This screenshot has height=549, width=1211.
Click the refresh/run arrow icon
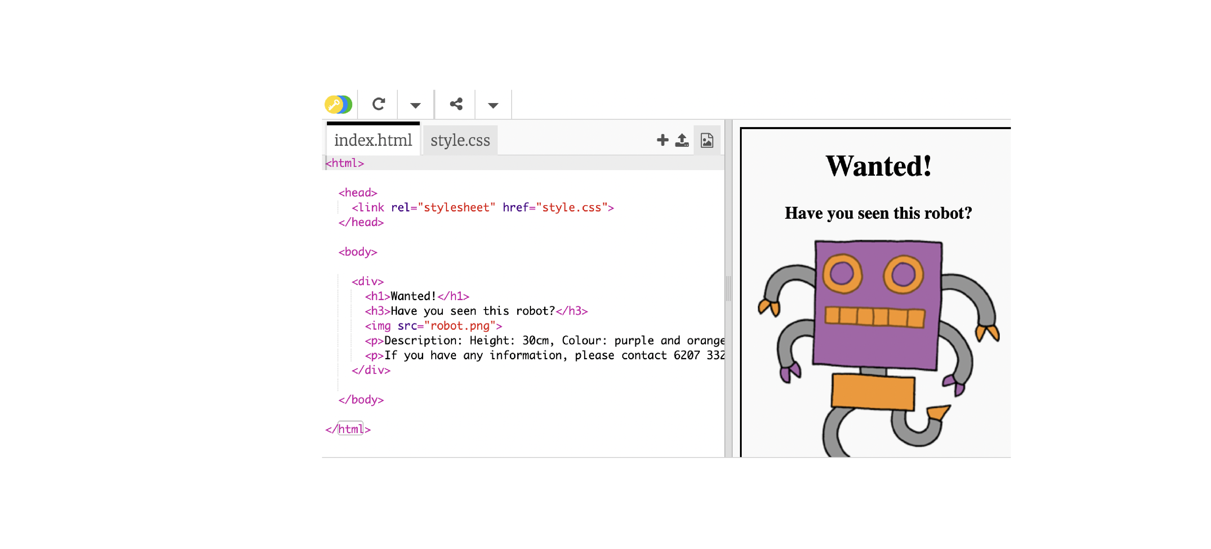click(378, 104)
